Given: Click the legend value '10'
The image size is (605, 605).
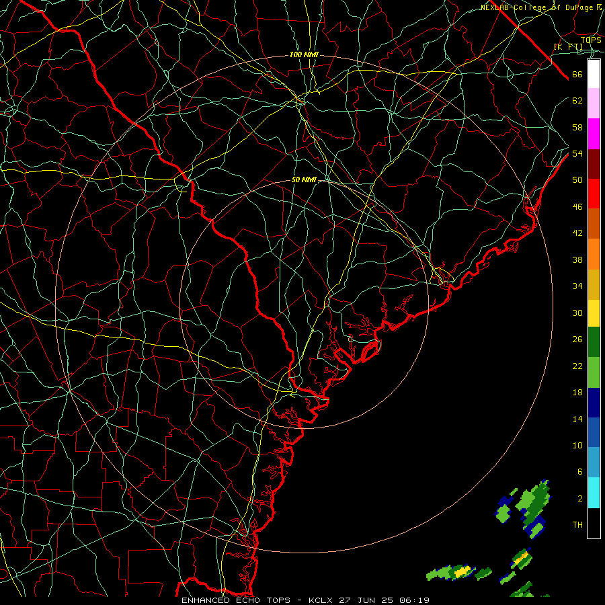Looking at the screenshot, I should 577,445.
